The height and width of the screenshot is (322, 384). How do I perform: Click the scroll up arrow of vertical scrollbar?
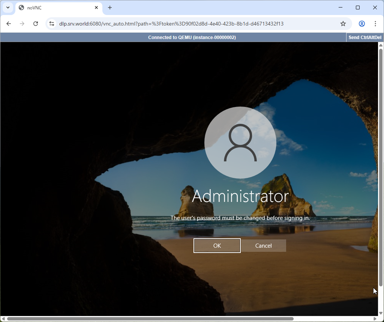(381, 45)
